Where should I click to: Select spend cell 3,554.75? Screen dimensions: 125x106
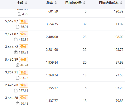[52, 24]
